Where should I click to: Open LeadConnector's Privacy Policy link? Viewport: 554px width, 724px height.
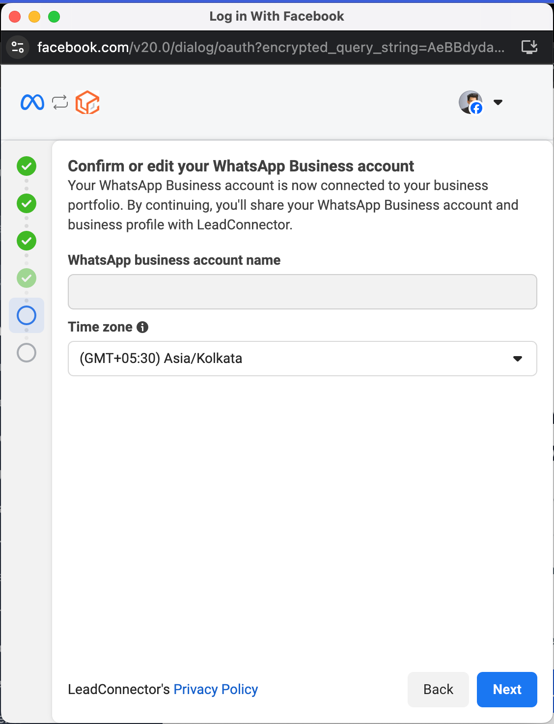click(216, 689)
